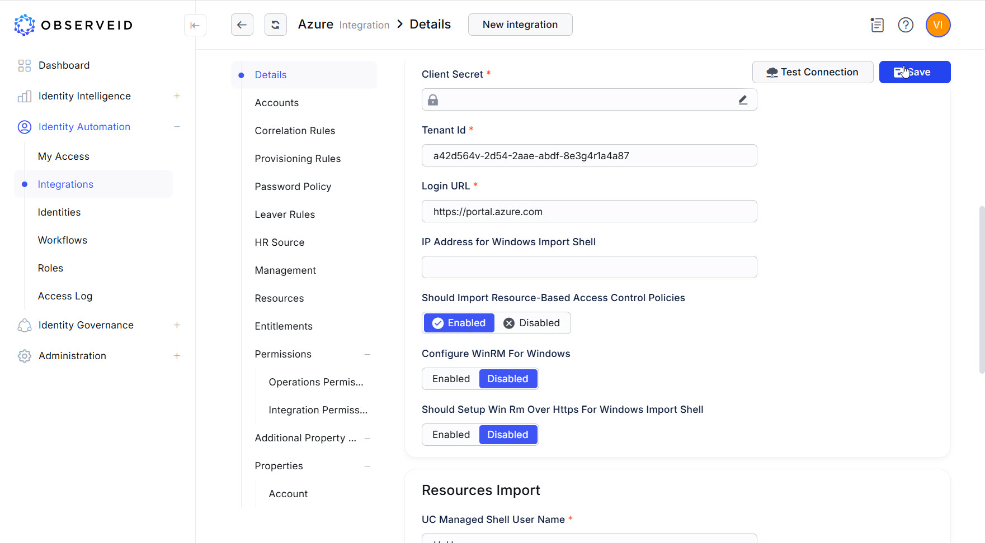This screenshot has width=985, height=543.
Task: Click the New integration button
Action: tap(520, 25)
